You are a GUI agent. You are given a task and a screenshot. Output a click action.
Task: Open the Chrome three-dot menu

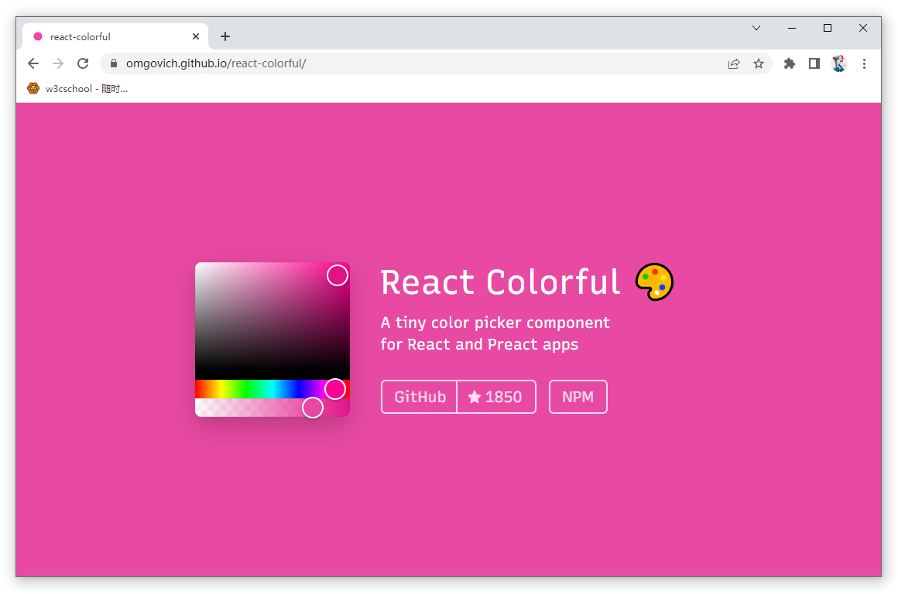point(865,63)
